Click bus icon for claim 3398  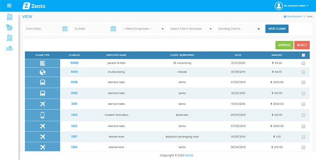point(42,82)
